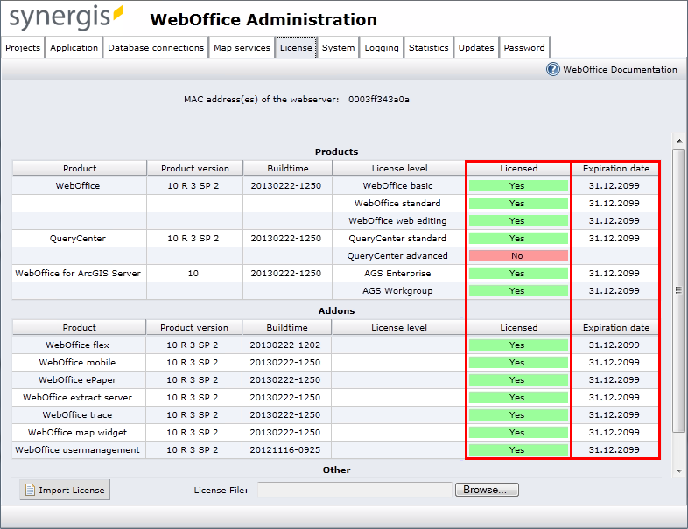This screenshot has width=688, height=529.
Task: Open the Password tab
Action: coord(524,47)
